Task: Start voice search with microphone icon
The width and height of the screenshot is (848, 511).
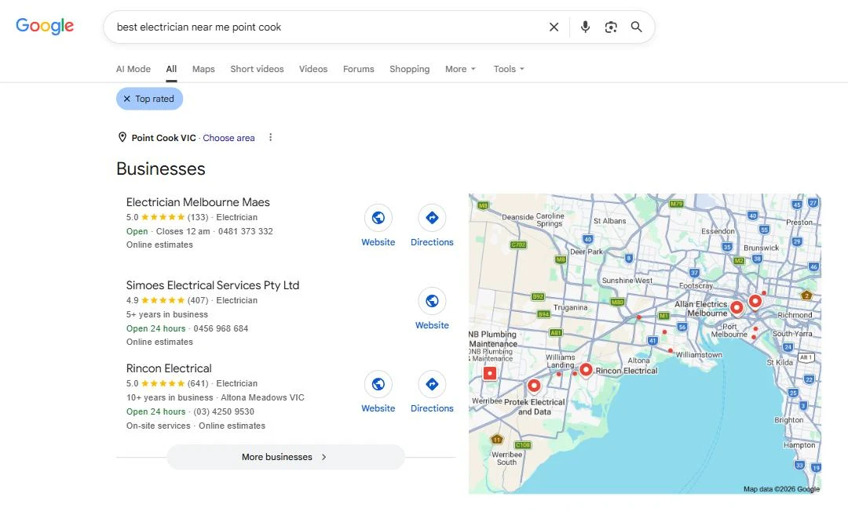Action: (585, 27)
